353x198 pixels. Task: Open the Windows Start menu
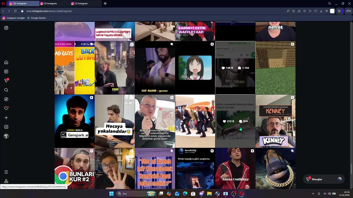pos(111,194)
